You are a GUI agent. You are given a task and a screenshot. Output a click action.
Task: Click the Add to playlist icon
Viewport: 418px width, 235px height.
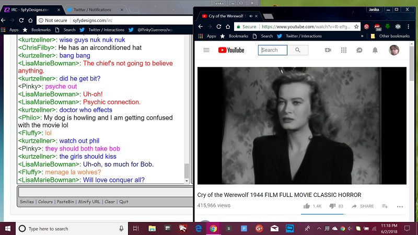tap(385, 206)
